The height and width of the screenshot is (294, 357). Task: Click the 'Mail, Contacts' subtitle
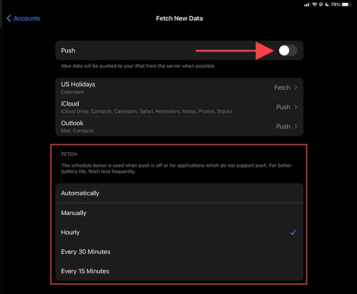click(77, 131)
